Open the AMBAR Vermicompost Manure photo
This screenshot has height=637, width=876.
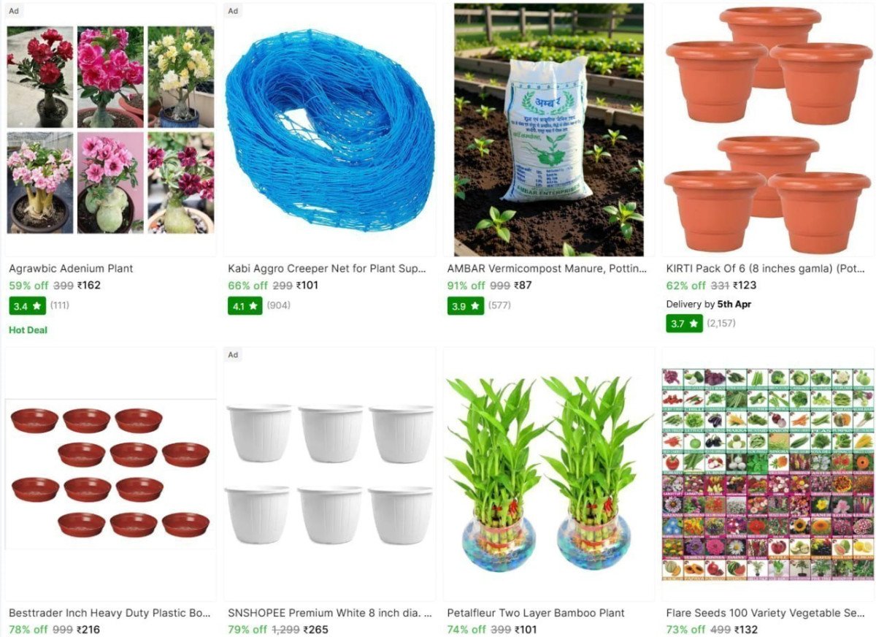tap(549, 130)
